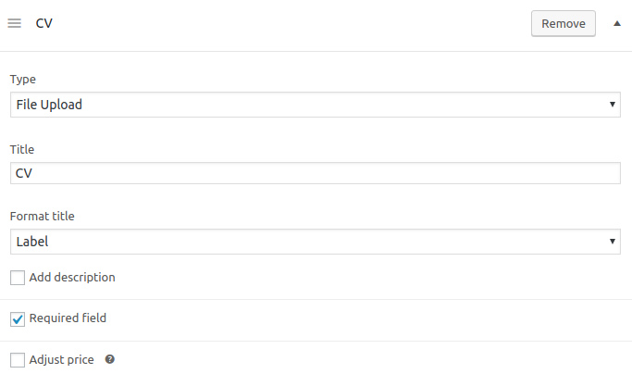Uncheck the Required field checkbox
The image size is (632, 374).
tap(18, 319)
